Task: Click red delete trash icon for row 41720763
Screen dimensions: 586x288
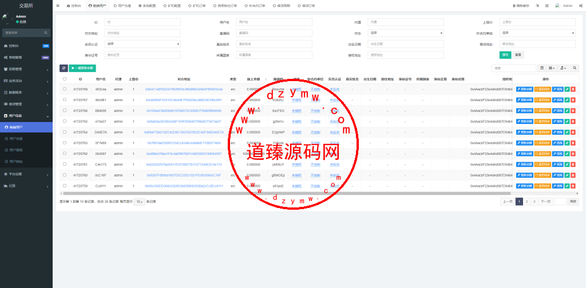Action: [x=573, y=143]
